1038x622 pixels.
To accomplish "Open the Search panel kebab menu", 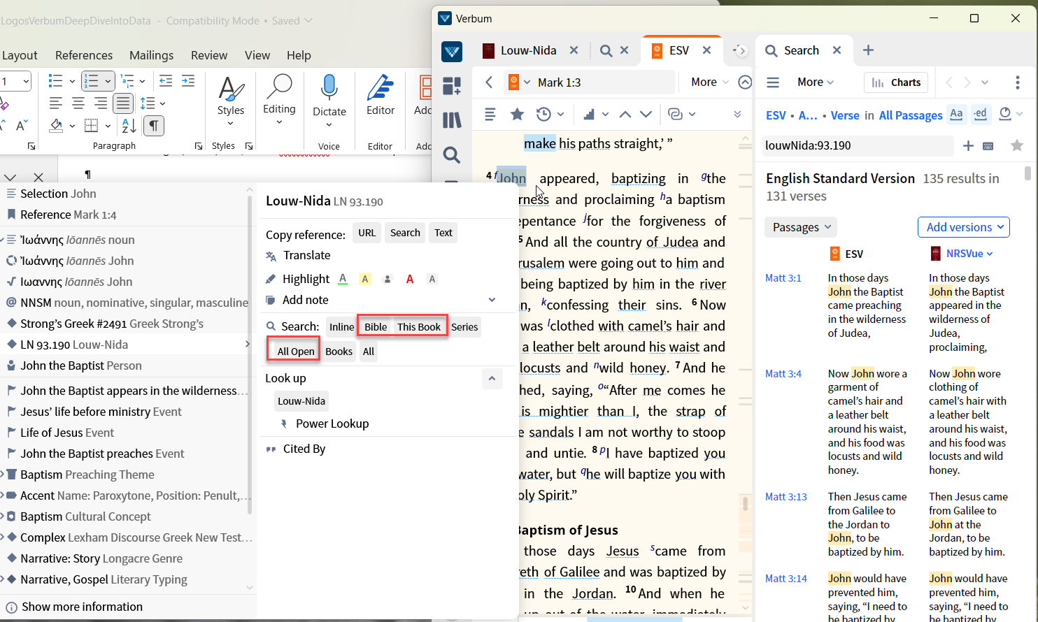I will [1018, 82].
